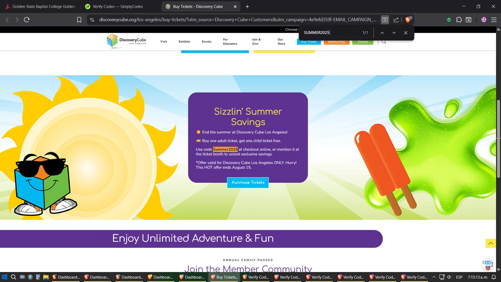Open the taskbar clock
Image resolution: width=501 pixels, height=282 pixels.
[478, 277]
